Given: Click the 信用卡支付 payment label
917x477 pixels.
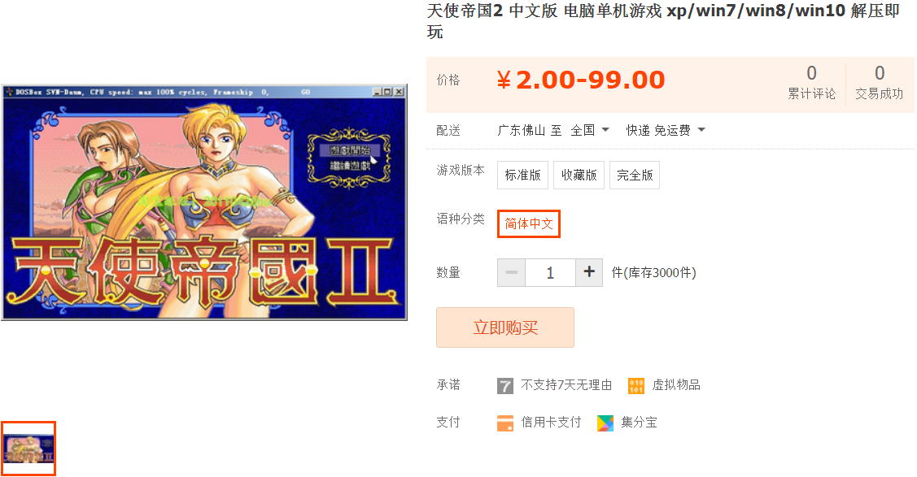Looking at the screenshot, I should tap(551, 423).
